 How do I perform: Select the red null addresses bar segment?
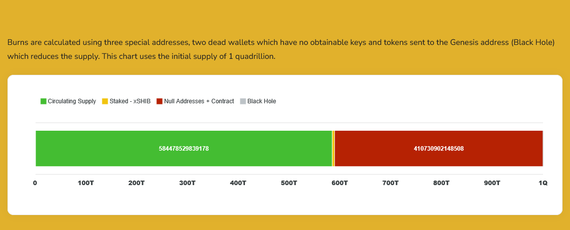(439, 148)
